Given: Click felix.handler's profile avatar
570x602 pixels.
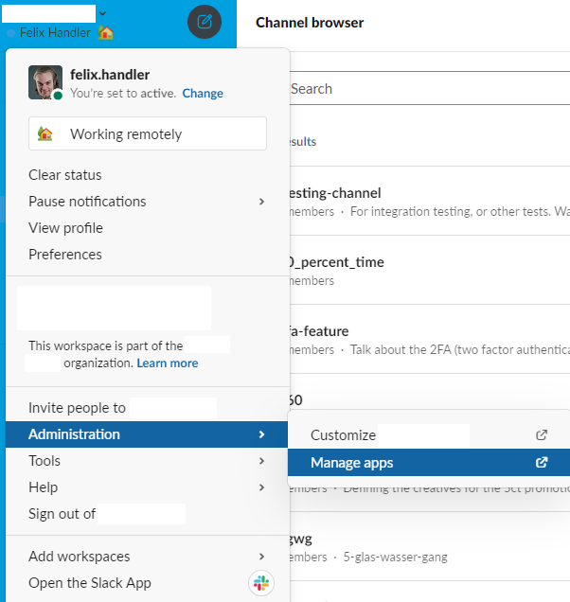Looking at the screenshot, I should point(45,82).
